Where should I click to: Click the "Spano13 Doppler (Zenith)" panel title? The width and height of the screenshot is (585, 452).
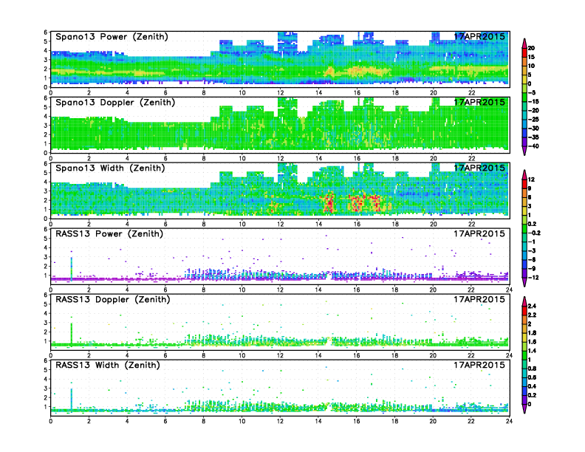point(115,103)
